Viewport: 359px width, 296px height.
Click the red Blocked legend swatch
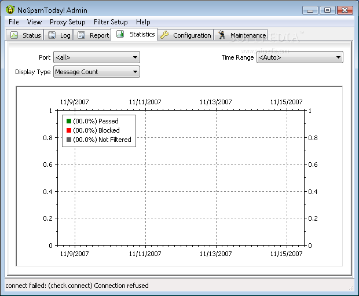point(69,130)
